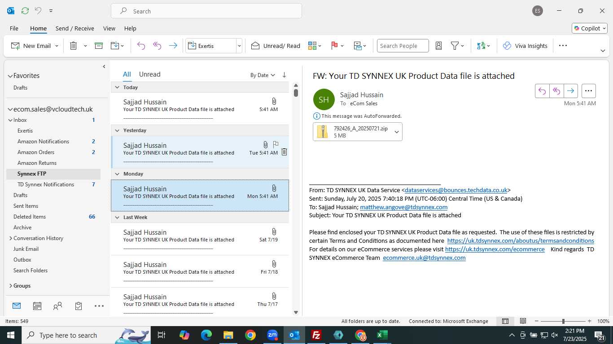
Task: Open dataservices@bounces.techdata.co.uk link
Action: pyautogui.click(x=456, y=190)
